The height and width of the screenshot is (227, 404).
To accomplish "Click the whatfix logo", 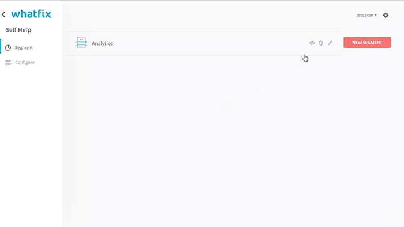I will tap(31, 14).
